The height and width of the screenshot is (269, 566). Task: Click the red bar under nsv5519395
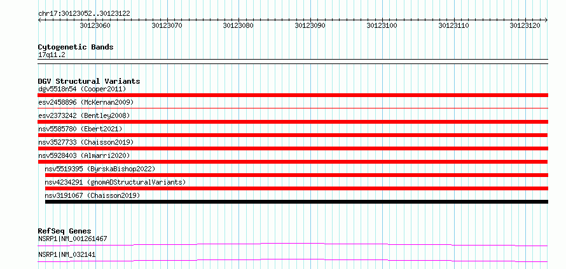pyautogui.click(x=297, y=175)
